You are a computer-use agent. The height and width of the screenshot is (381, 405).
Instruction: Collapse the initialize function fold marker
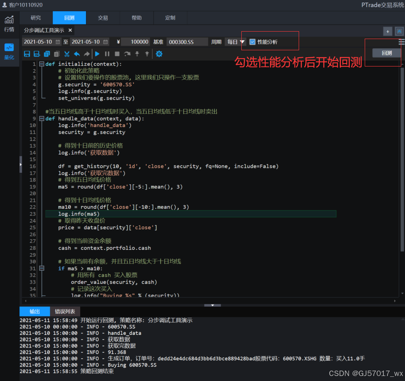click(x=41, y=64)
